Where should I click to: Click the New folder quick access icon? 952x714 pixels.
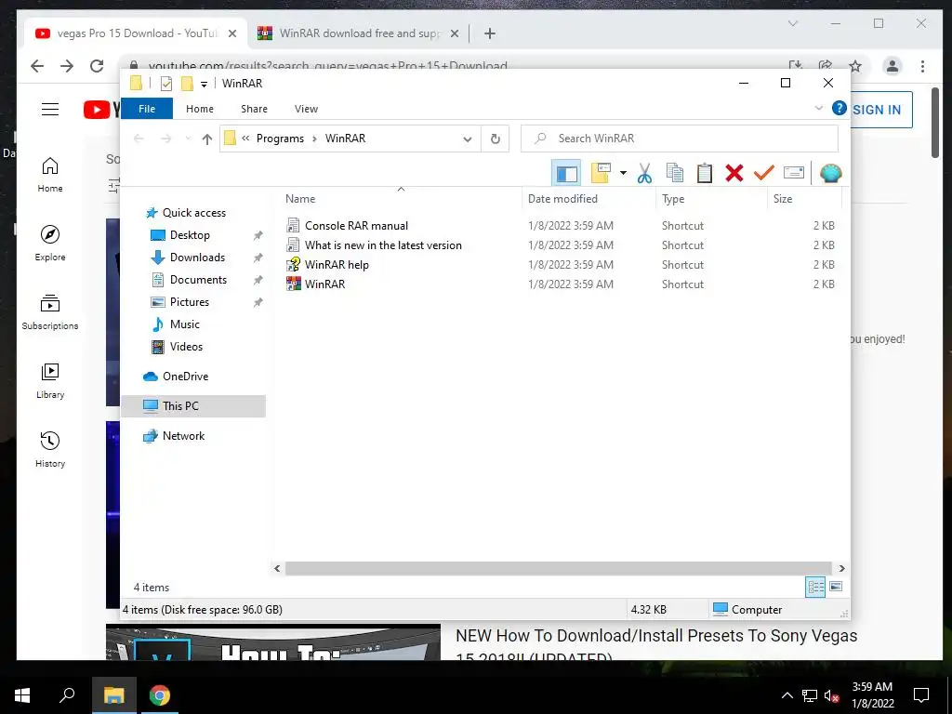(x=187, y=83)
